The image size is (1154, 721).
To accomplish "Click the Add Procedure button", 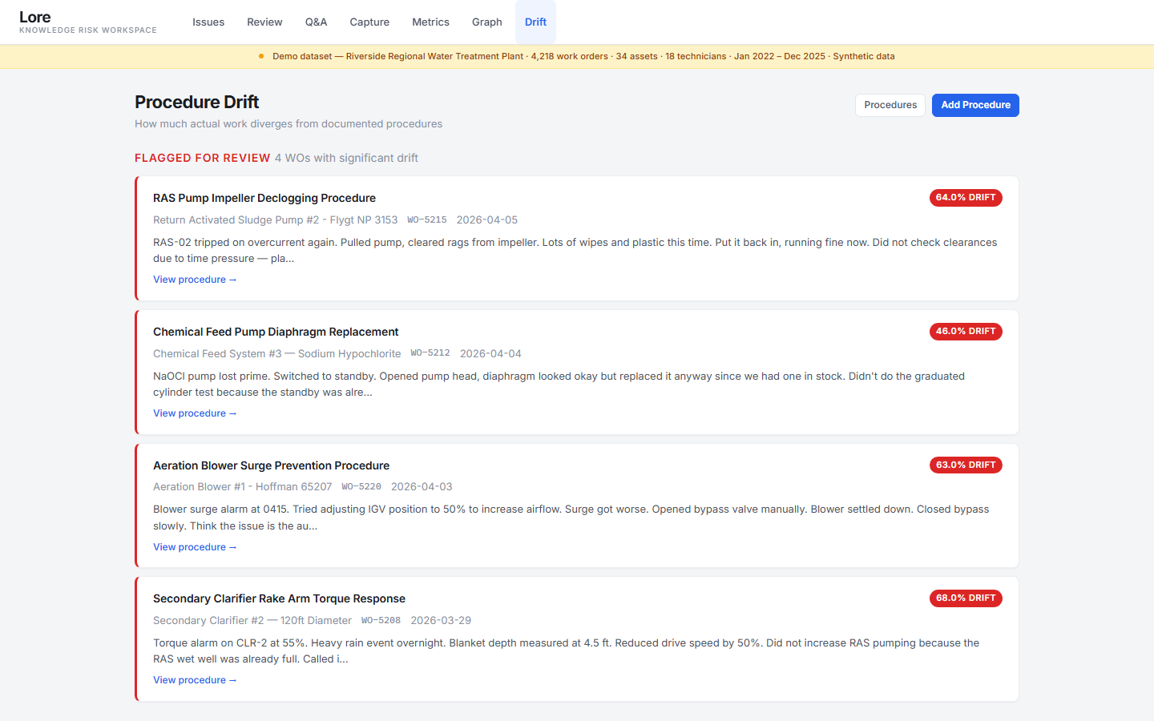I will coord(975,105).
